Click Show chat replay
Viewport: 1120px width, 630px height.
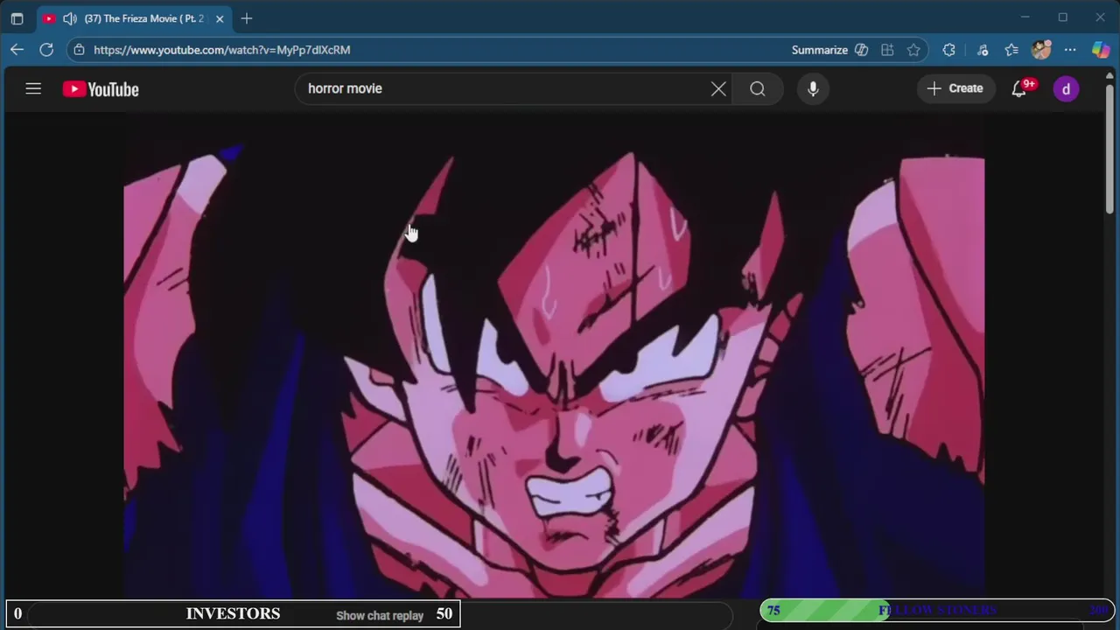[x=380, y=615]
